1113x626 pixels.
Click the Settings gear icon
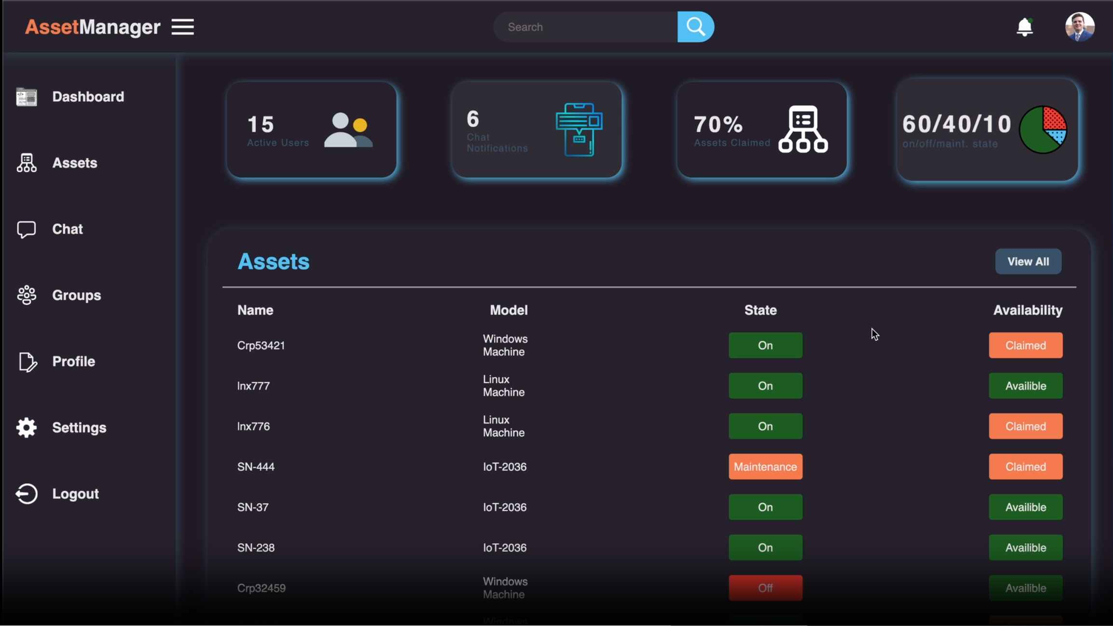tap(27, 427)
